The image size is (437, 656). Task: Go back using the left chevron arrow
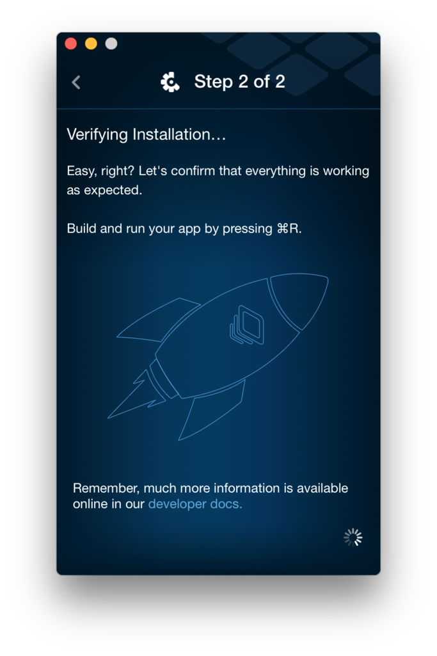[x=76, y=83]
